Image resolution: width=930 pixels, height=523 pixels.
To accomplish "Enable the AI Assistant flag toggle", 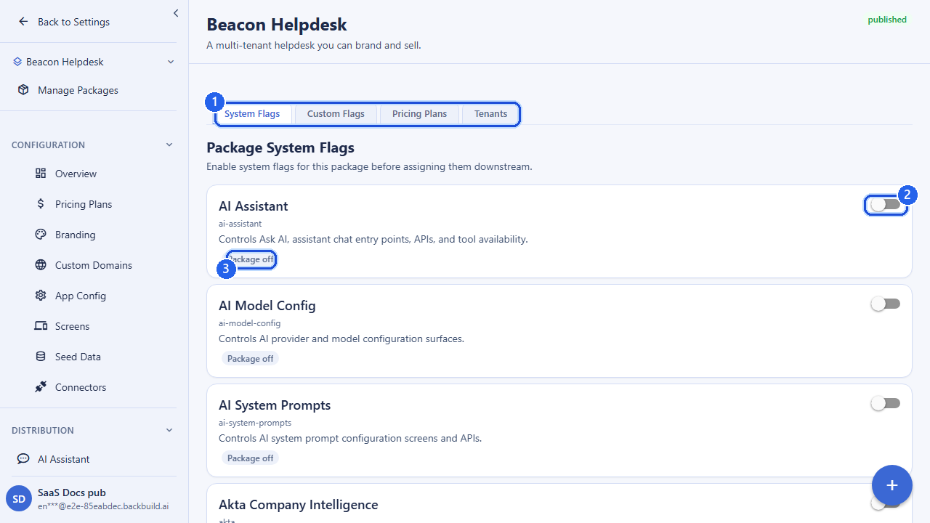I will [x=886, y=205].
